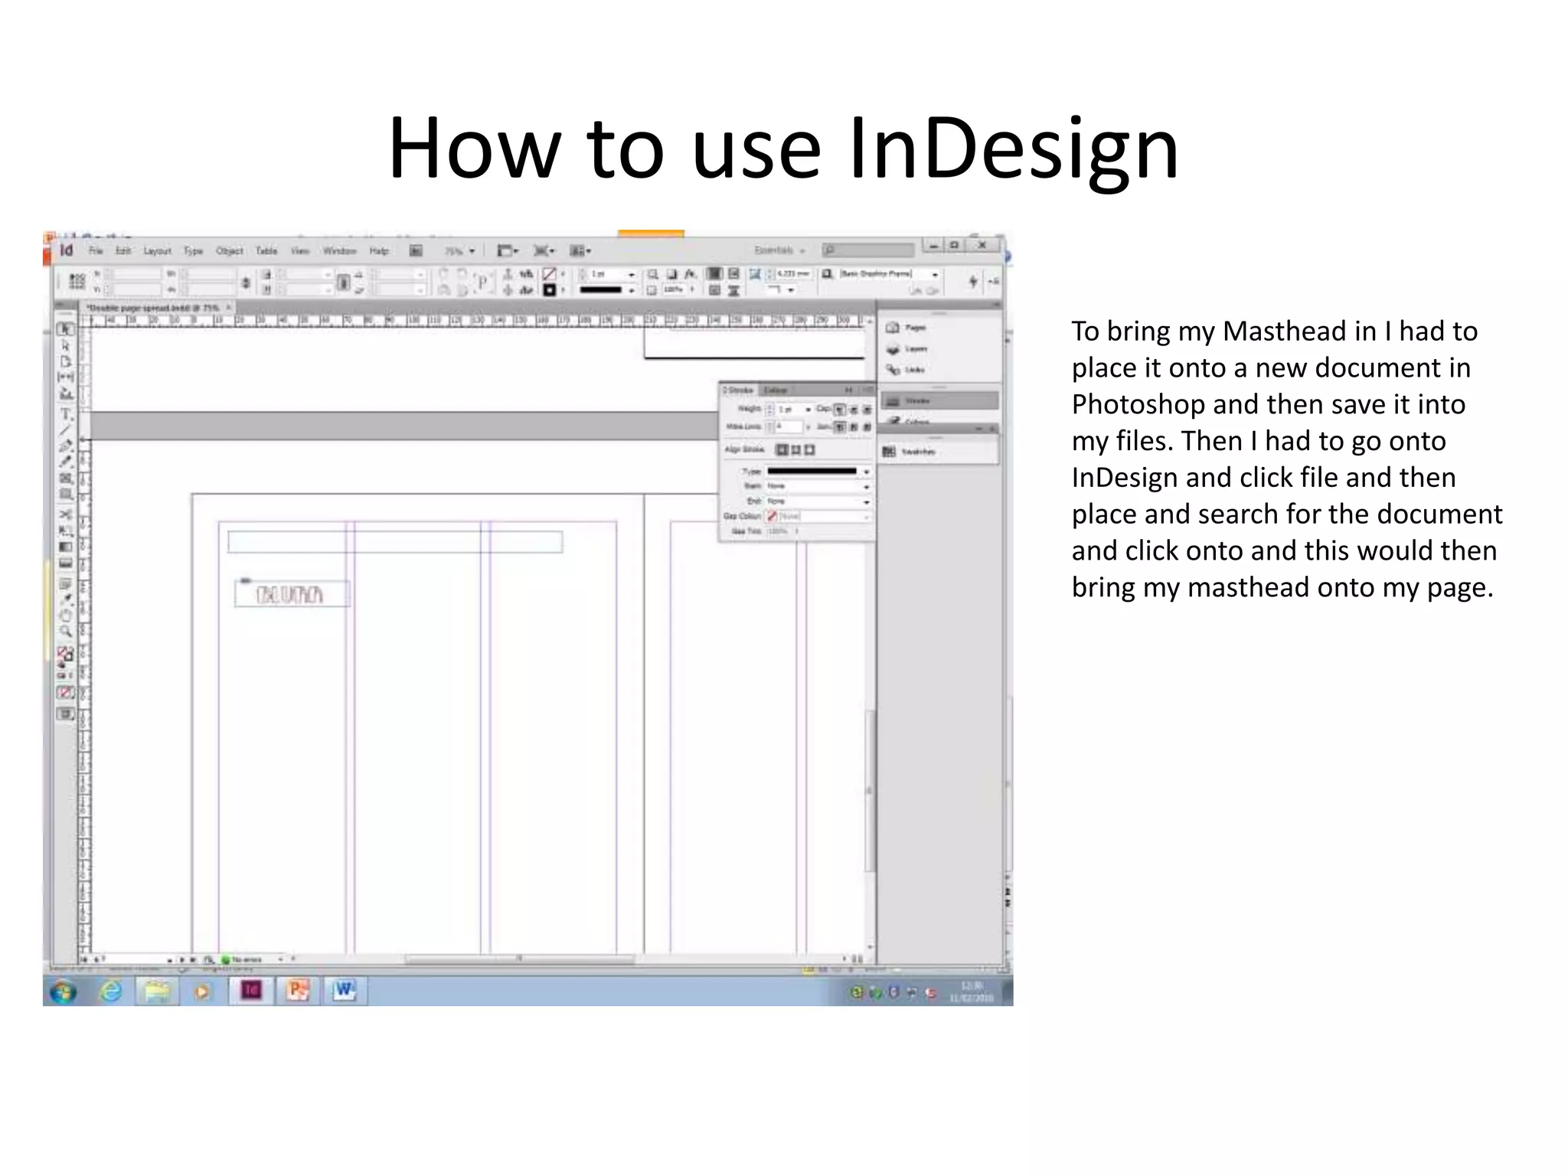Switch to the Stroke tab
The height and width of the screenshot is (1176, 1568).
(739, 390)
